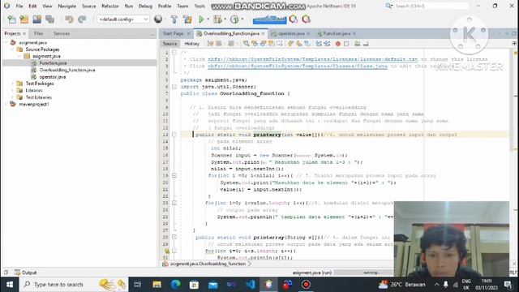Open the default config dropdown
Screen dimensions: 519x292
click(x=123, y=19)
